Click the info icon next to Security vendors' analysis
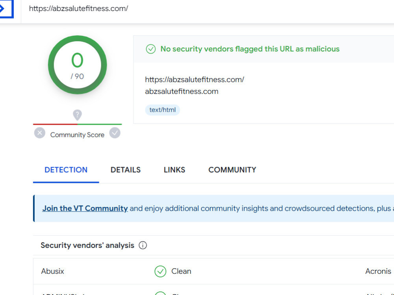The width and height of the screenshot is (394, 295). point(142,245)
